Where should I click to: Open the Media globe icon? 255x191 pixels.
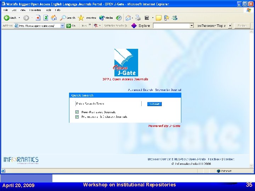(x=102, y=18)
